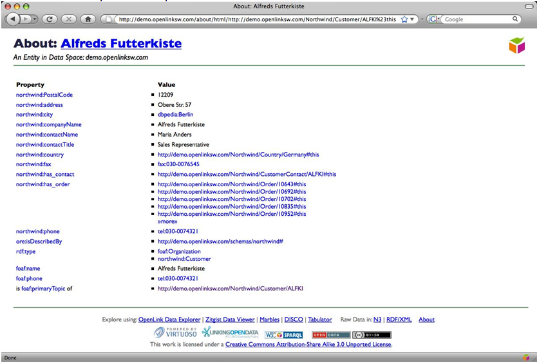Open rdf:type property link
This screenshot has height=364, width=539.
tap(26, 251)
